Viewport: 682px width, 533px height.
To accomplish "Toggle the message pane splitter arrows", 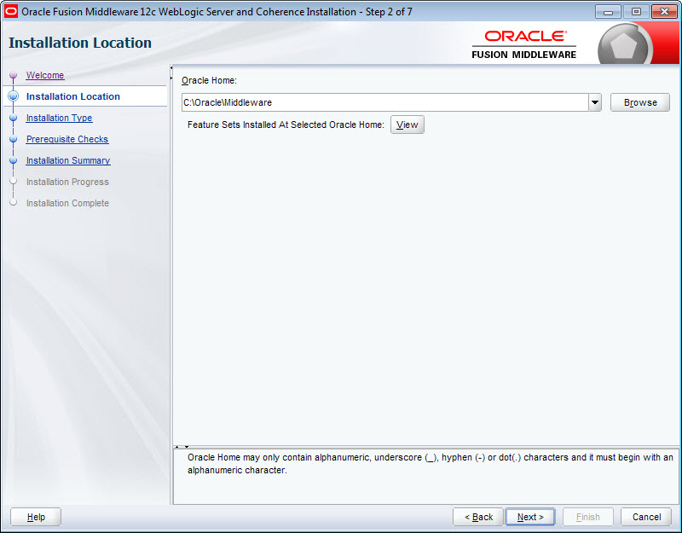I will coord(182,447).
